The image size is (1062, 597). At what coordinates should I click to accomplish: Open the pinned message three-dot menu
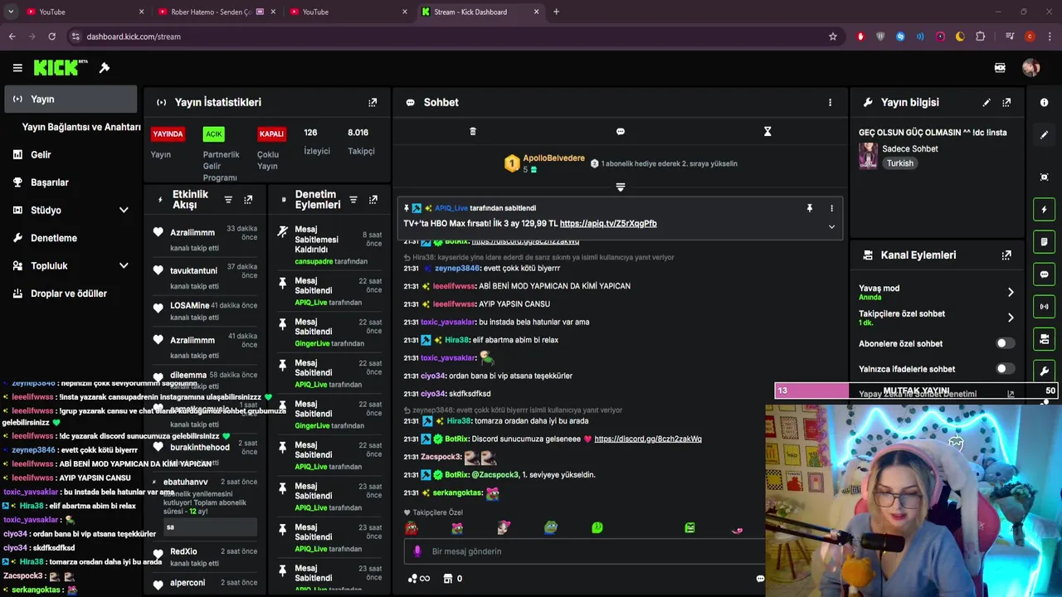coord(831,208)
